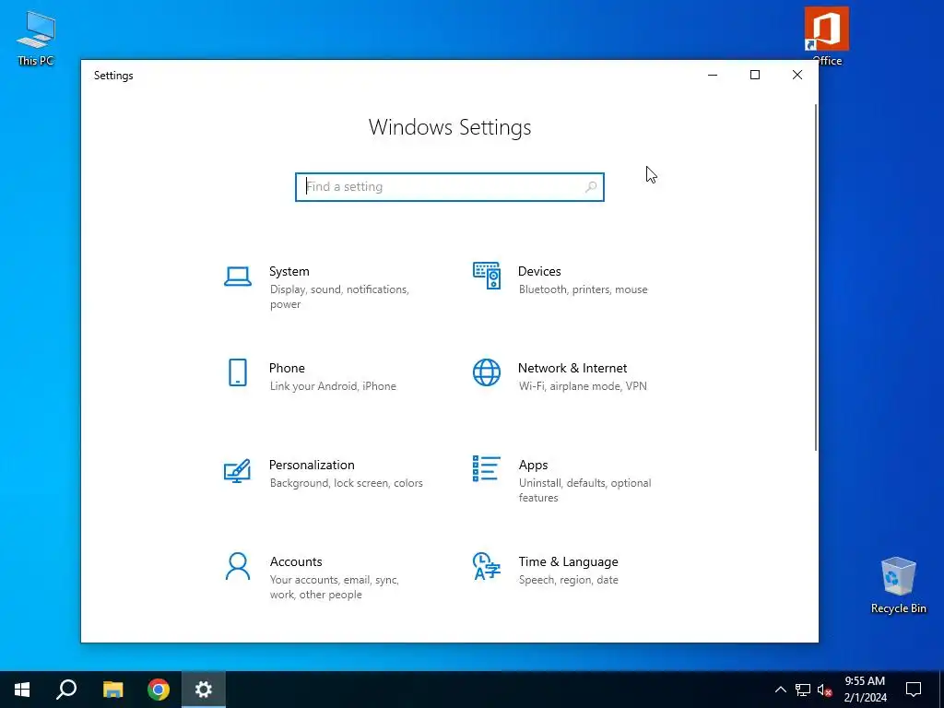Open the Time & Language icon
The image size is (944, 708).
coord(487,566)
